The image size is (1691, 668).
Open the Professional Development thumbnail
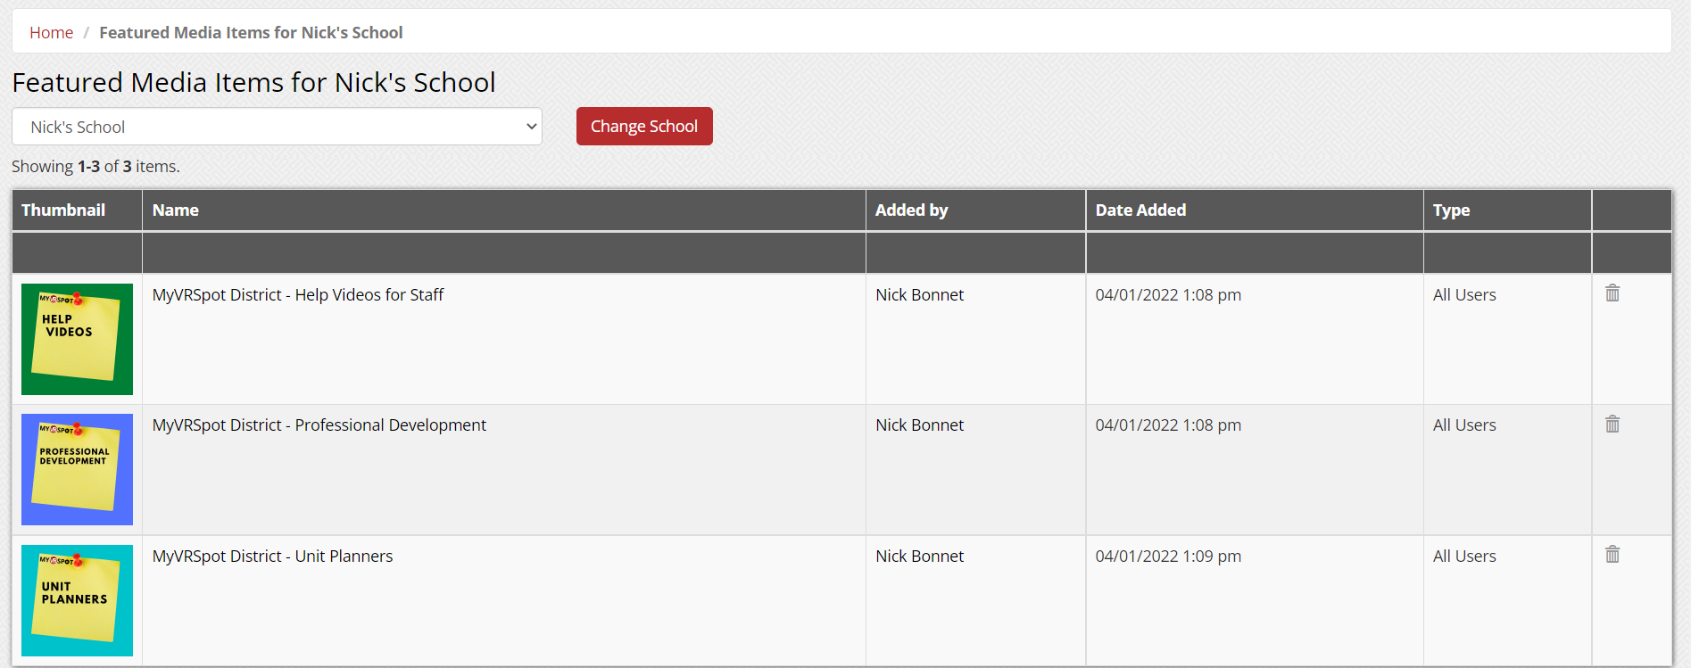point(77,469)
